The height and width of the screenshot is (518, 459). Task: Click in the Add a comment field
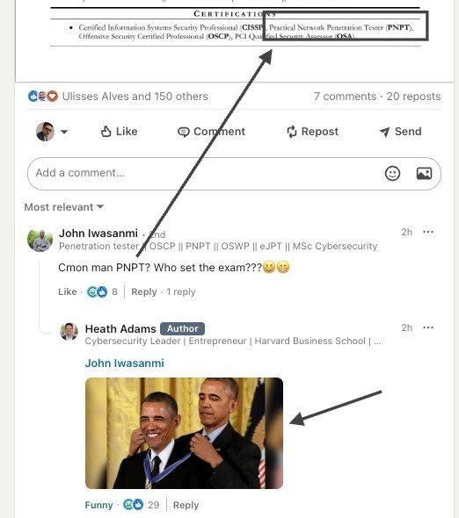205,174
